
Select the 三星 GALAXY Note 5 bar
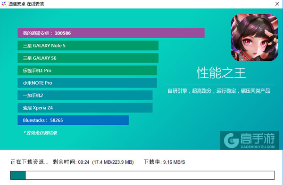[x=88, y=46]
